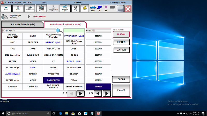Go to previous model year page
Image resolution: width=207 pixels, height=116 pixels.
click(x=98, y=94)
